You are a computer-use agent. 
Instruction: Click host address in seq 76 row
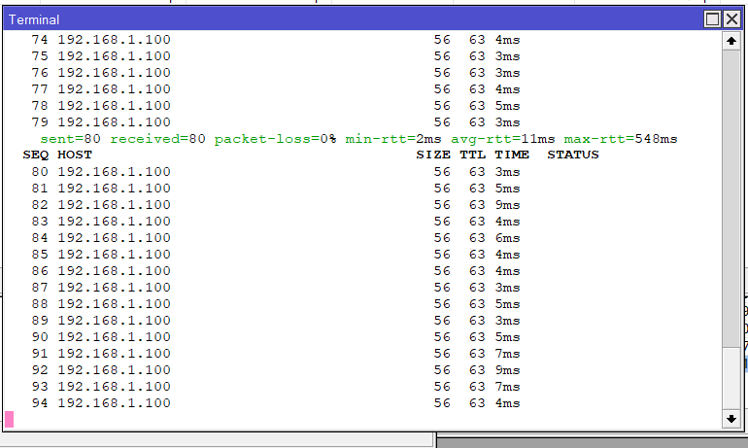point(114,73)
